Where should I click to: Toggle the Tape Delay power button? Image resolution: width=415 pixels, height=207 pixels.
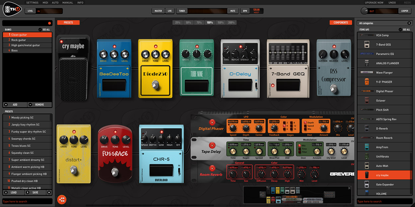point(212,145)
